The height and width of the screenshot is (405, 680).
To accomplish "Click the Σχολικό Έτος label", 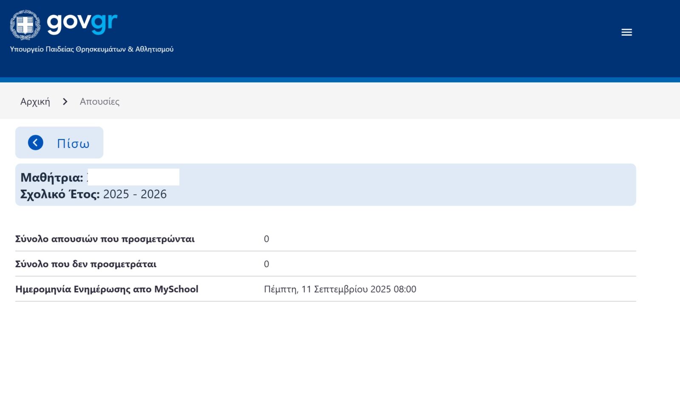I will tap(60, 194).
